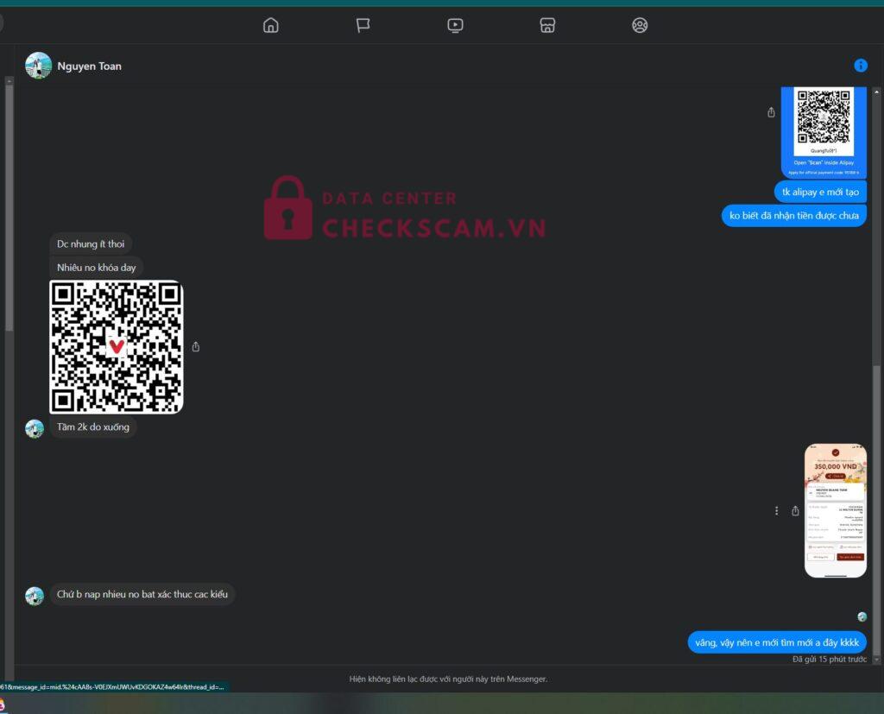Open the Marketplace storefront icon
The height and width of the screenshot is (714, 884).
(547, 25)
